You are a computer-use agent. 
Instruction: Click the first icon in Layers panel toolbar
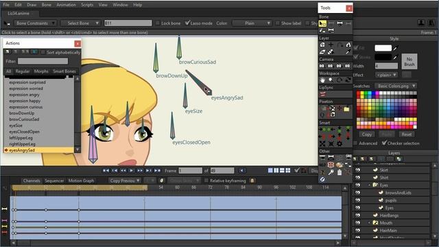(x=355, y=158)
